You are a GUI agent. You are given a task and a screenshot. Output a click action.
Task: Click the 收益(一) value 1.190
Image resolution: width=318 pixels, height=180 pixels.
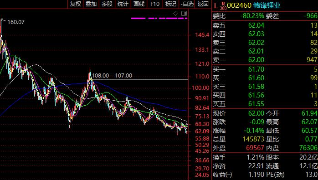[x=256, y=175]
